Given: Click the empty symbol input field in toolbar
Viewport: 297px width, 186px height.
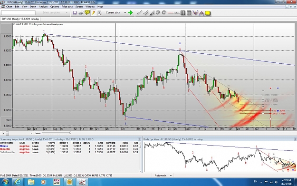Looking at the screenshot, I should (18, 13).
